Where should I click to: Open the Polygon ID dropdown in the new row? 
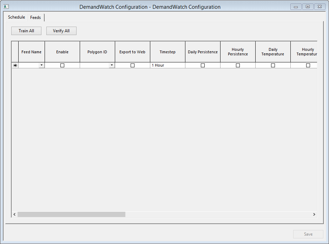coord(112,65)
